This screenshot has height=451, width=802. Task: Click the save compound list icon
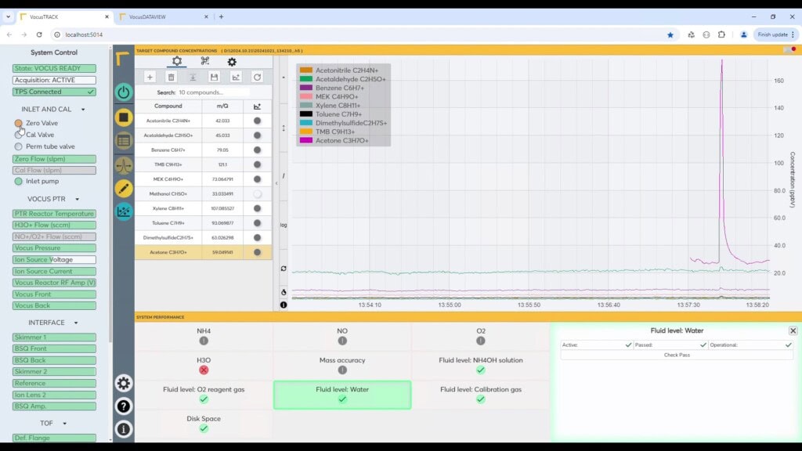214,77
